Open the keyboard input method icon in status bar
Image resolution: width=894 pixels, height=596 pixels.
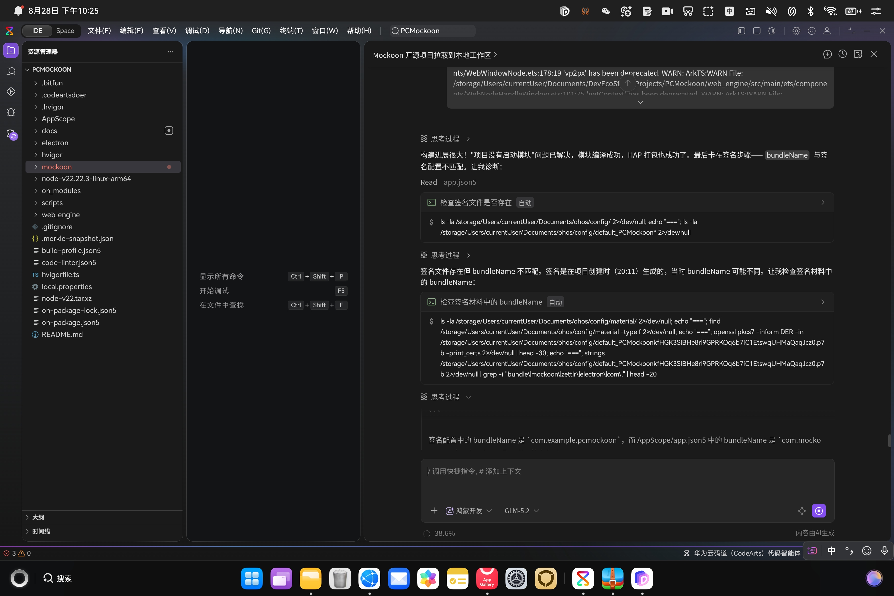click(x=812, y=551)
